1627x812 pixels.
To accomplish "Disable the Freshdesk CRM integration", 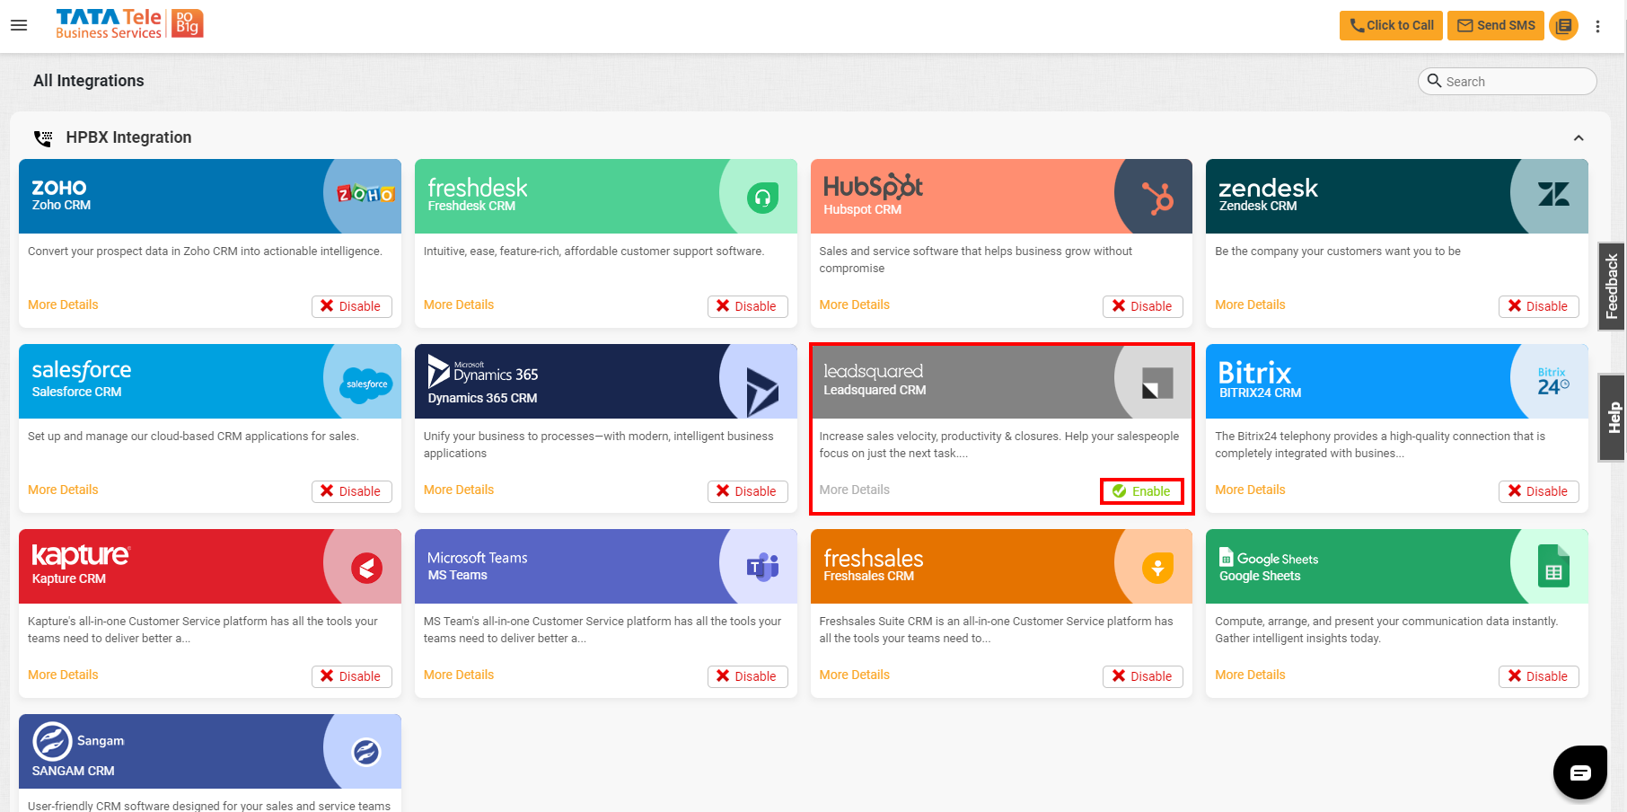I will coord(747,306).
